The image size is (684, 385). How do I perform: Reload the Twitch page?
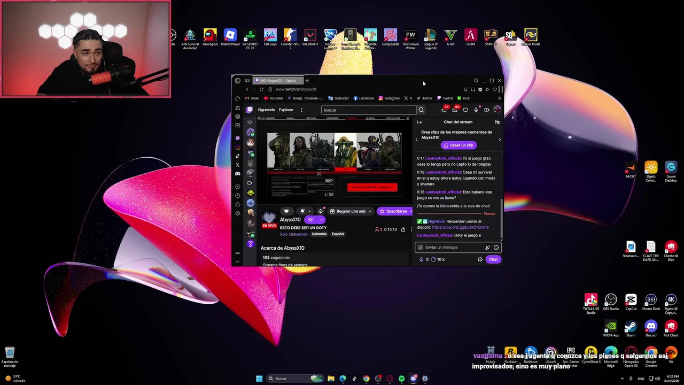point(261,89)
